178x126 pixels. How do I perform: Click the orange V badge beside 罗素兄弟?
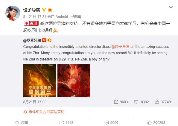(44, 40)
